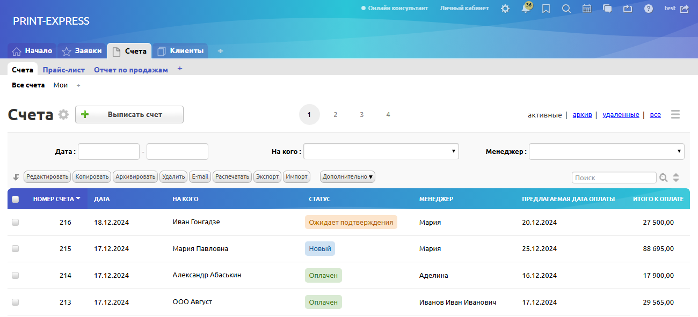Follow the архив link
This screenshot has height=317, width=698.
pyautogui.click(x=582, y=115)
